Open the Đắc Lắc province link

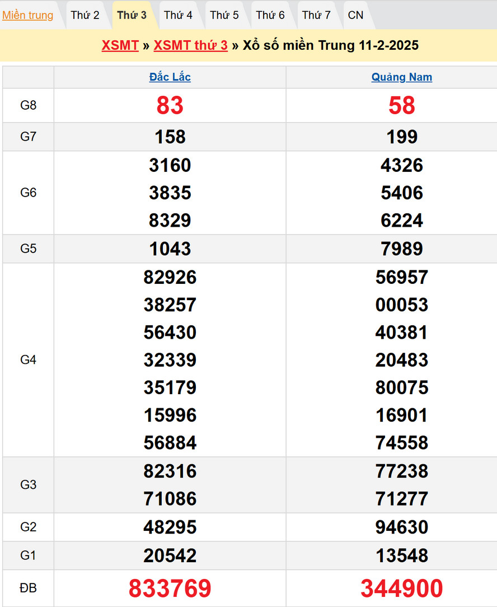click(x=170, y=77)
